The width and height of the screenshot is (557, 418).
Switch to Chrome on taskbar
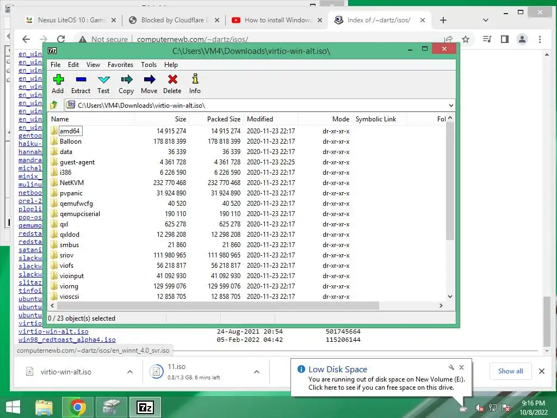pyautogui.click(x=78, y=407)
